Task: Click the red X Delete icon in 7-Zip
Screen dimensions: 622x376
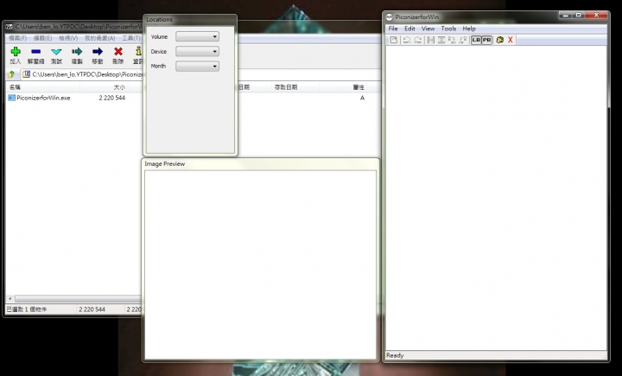Action: click(117, 52)
